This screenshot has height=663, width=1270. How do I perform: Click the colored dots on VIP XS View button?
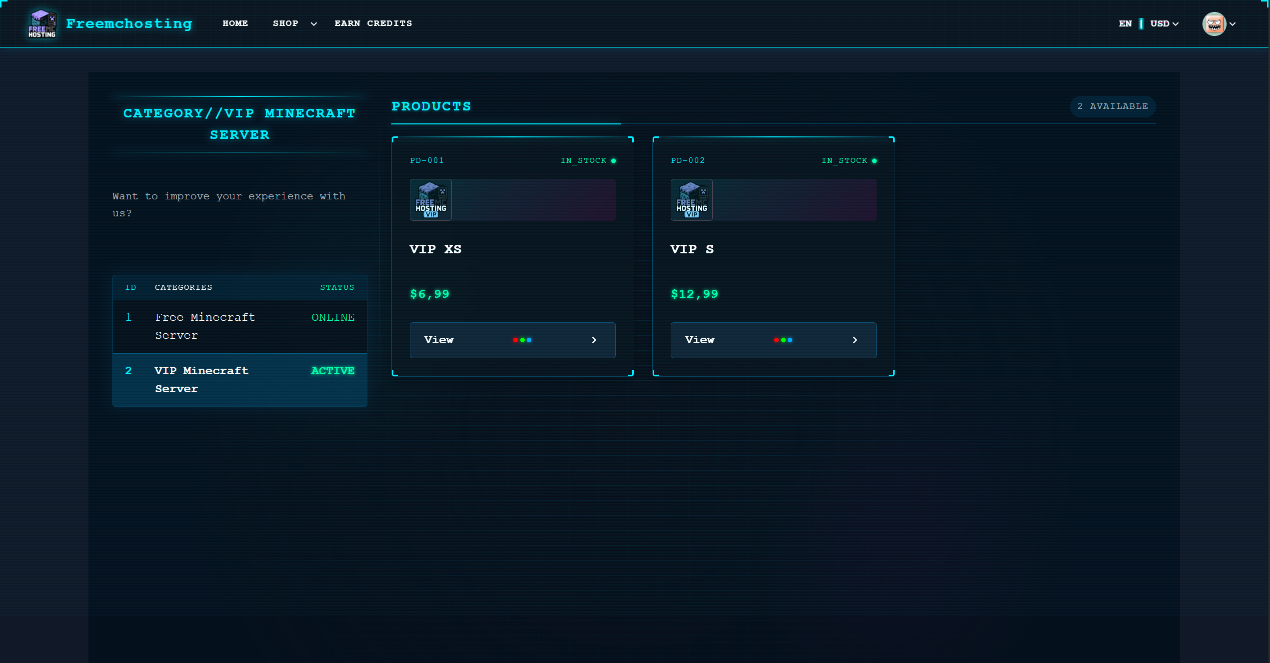click(522, 340)
